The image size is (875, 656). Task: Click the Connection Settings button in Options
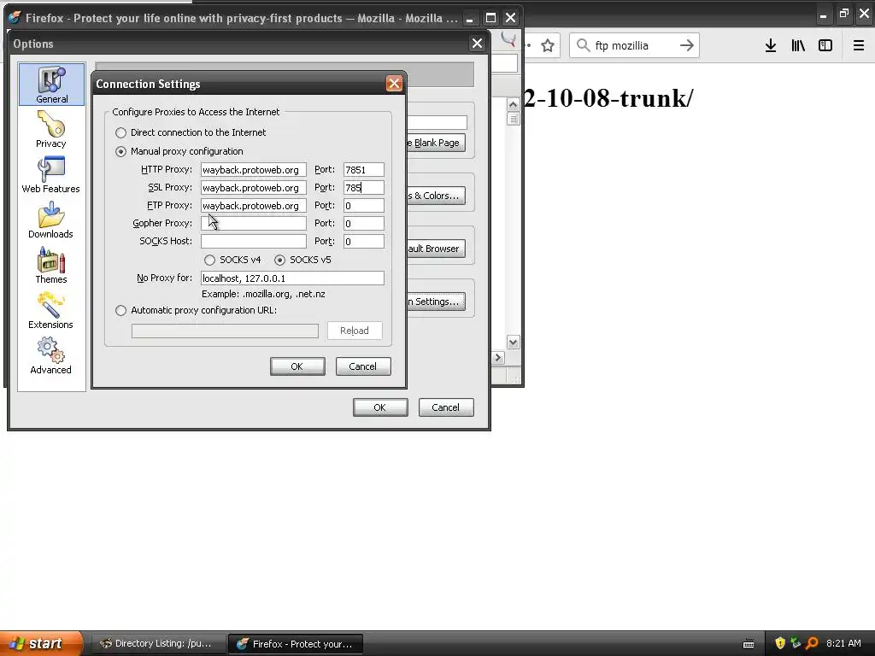[x=436, y=302]
